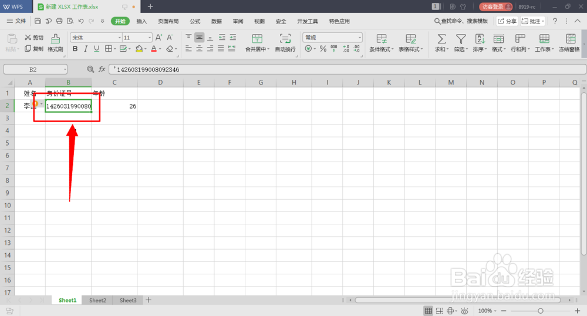
Task: Increase font size with A+ icon
Action: point(158,38)
